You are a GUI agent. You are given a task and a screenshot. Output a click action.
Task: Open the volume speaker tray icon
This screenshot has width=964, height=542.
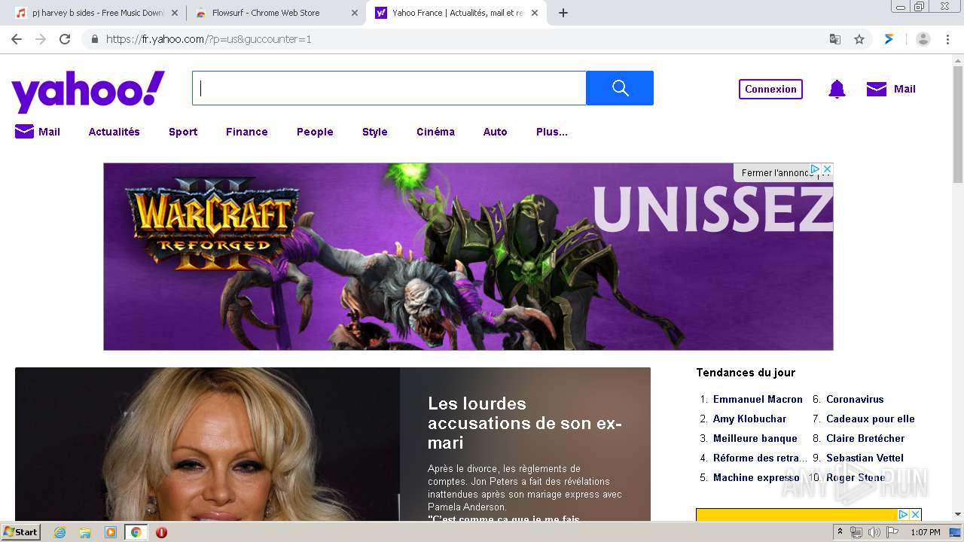coord(874,532)
